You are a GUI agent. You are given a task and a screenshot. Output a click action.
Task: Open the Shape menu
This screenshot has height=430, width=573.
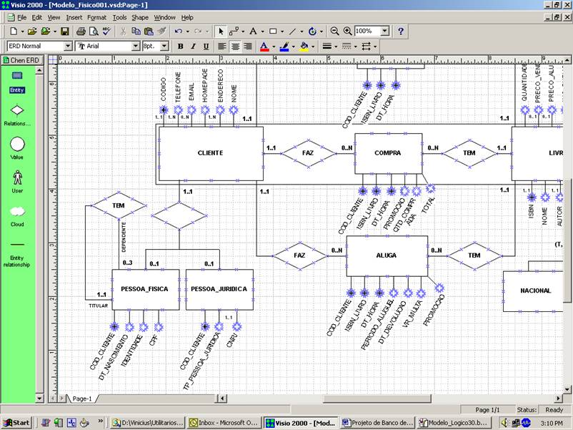(140, 17)
